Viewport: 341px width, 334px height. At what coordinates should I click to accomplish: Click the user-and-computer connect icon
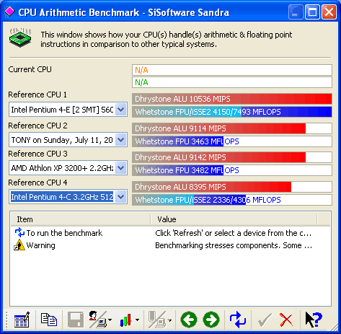point(98,320)
